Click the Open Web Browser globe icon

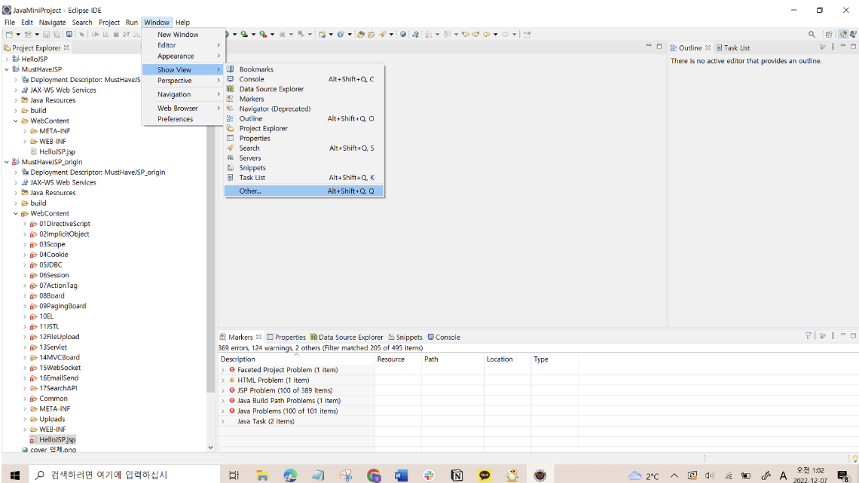click(x=403, y=34)
